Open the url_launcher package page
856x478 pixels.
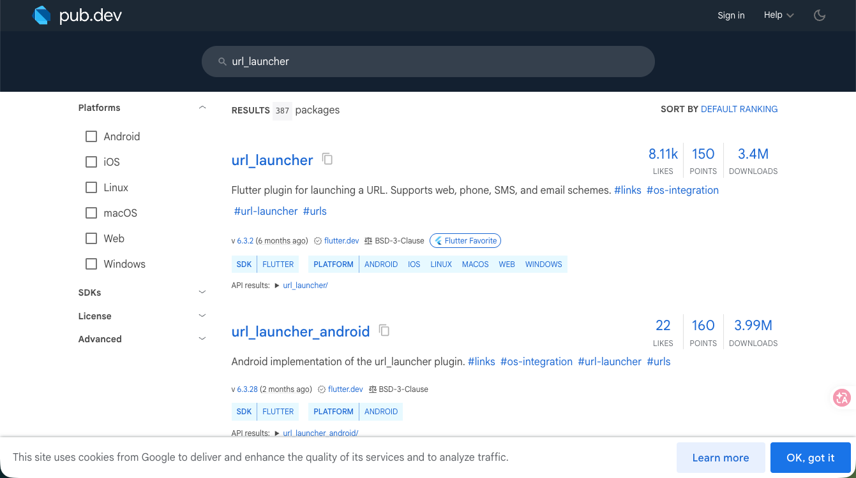click(272, 160)
